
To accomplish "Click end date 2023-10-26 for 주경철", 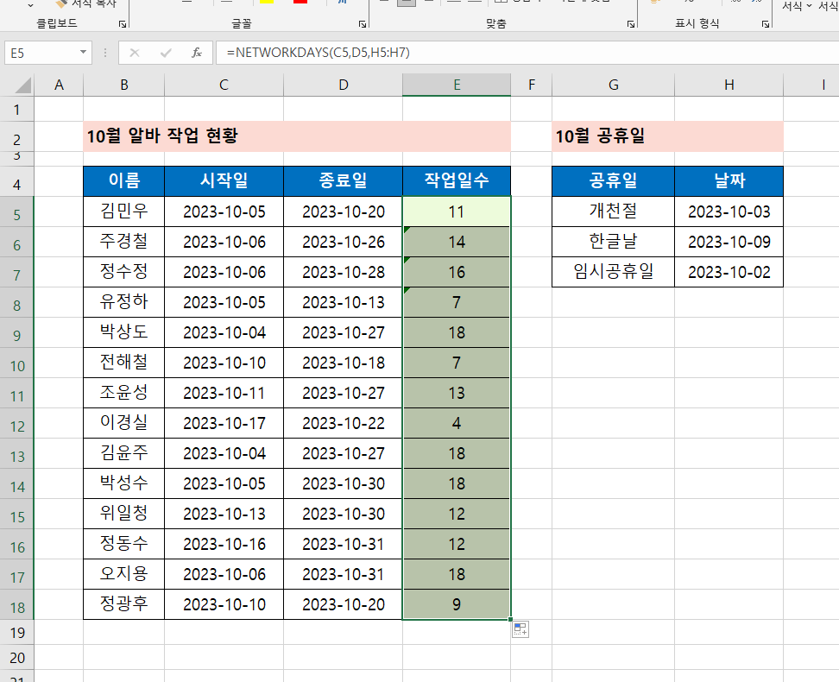I will [343, 242].
